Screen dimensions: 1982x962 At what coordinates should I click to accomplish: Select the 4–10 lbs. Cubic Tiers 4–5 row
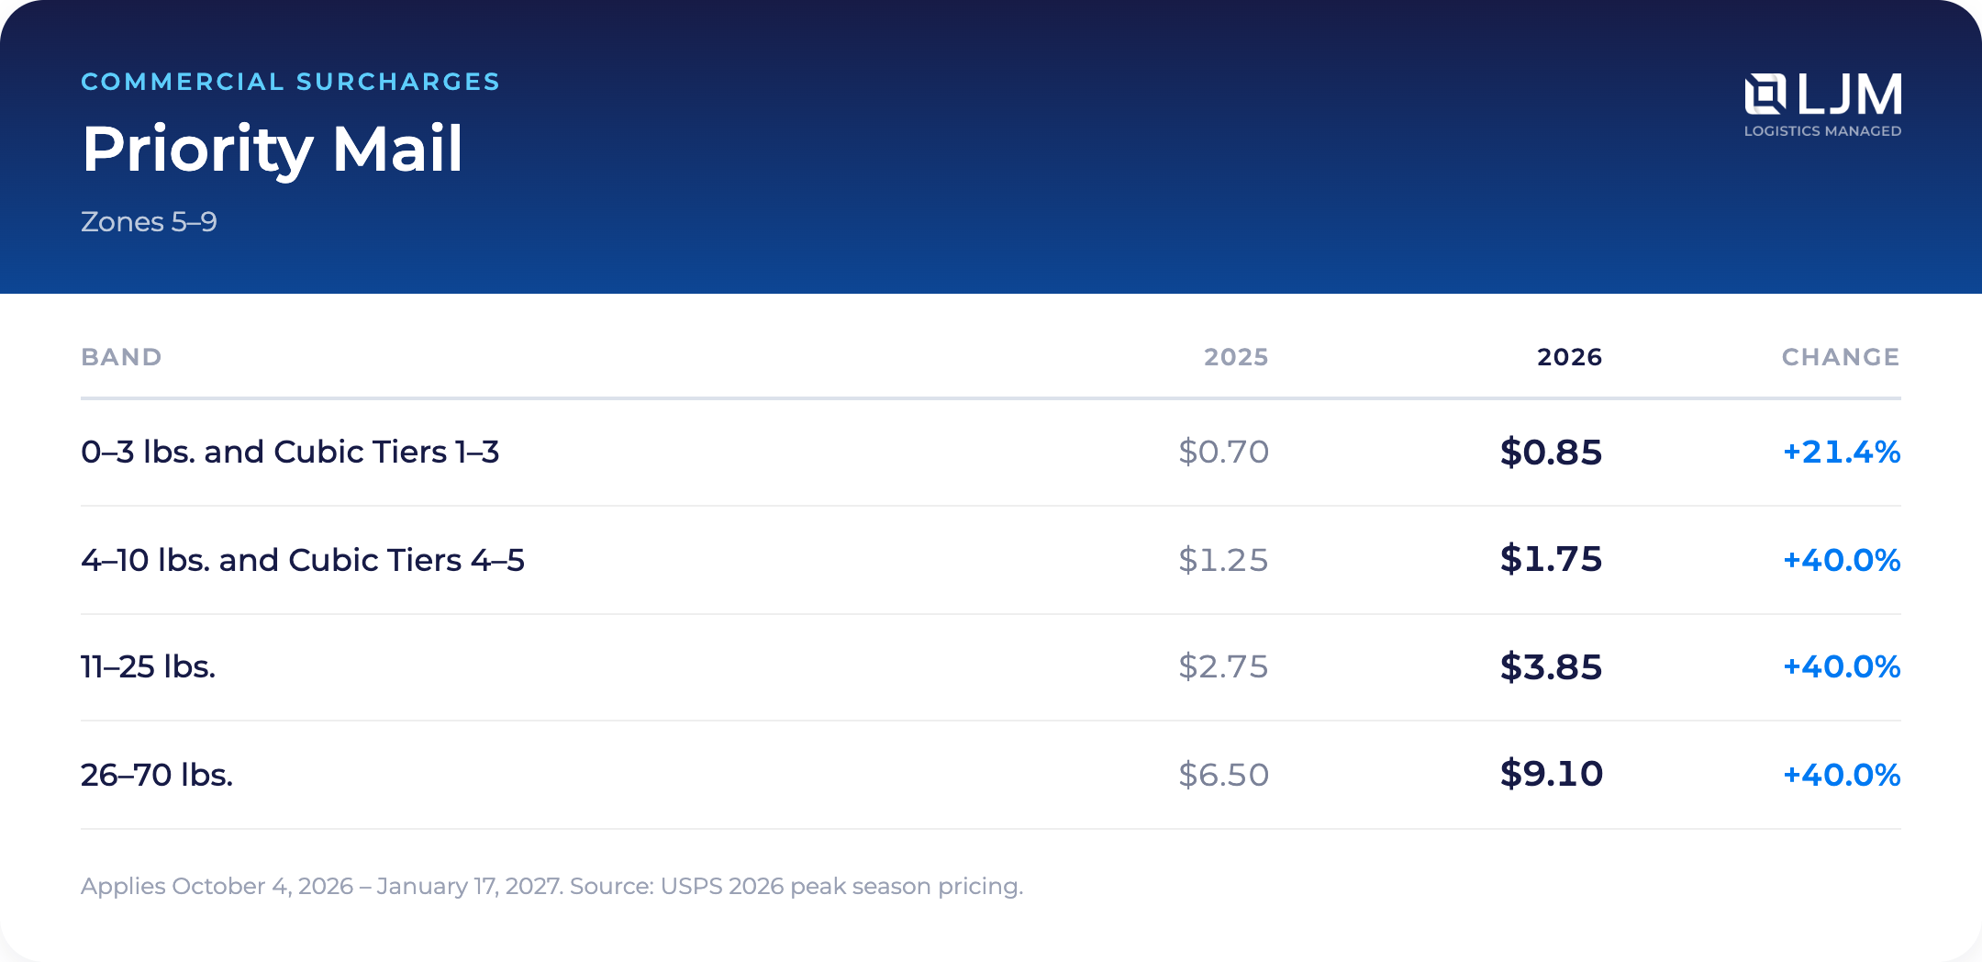tap(991, 560)
